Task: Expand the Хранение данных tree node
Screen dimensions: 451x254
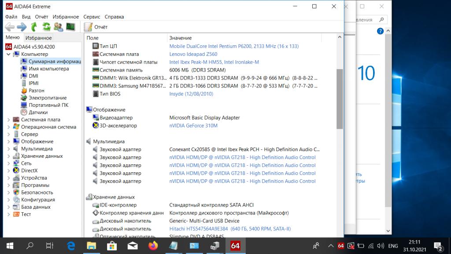Action: [8, 156]
